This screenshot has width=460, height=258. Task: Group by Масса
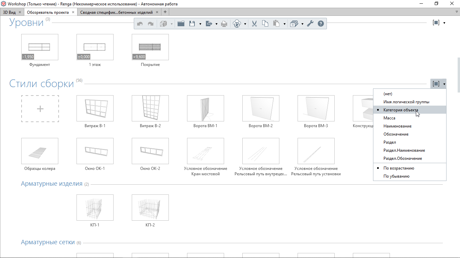[x=410, y=118]
